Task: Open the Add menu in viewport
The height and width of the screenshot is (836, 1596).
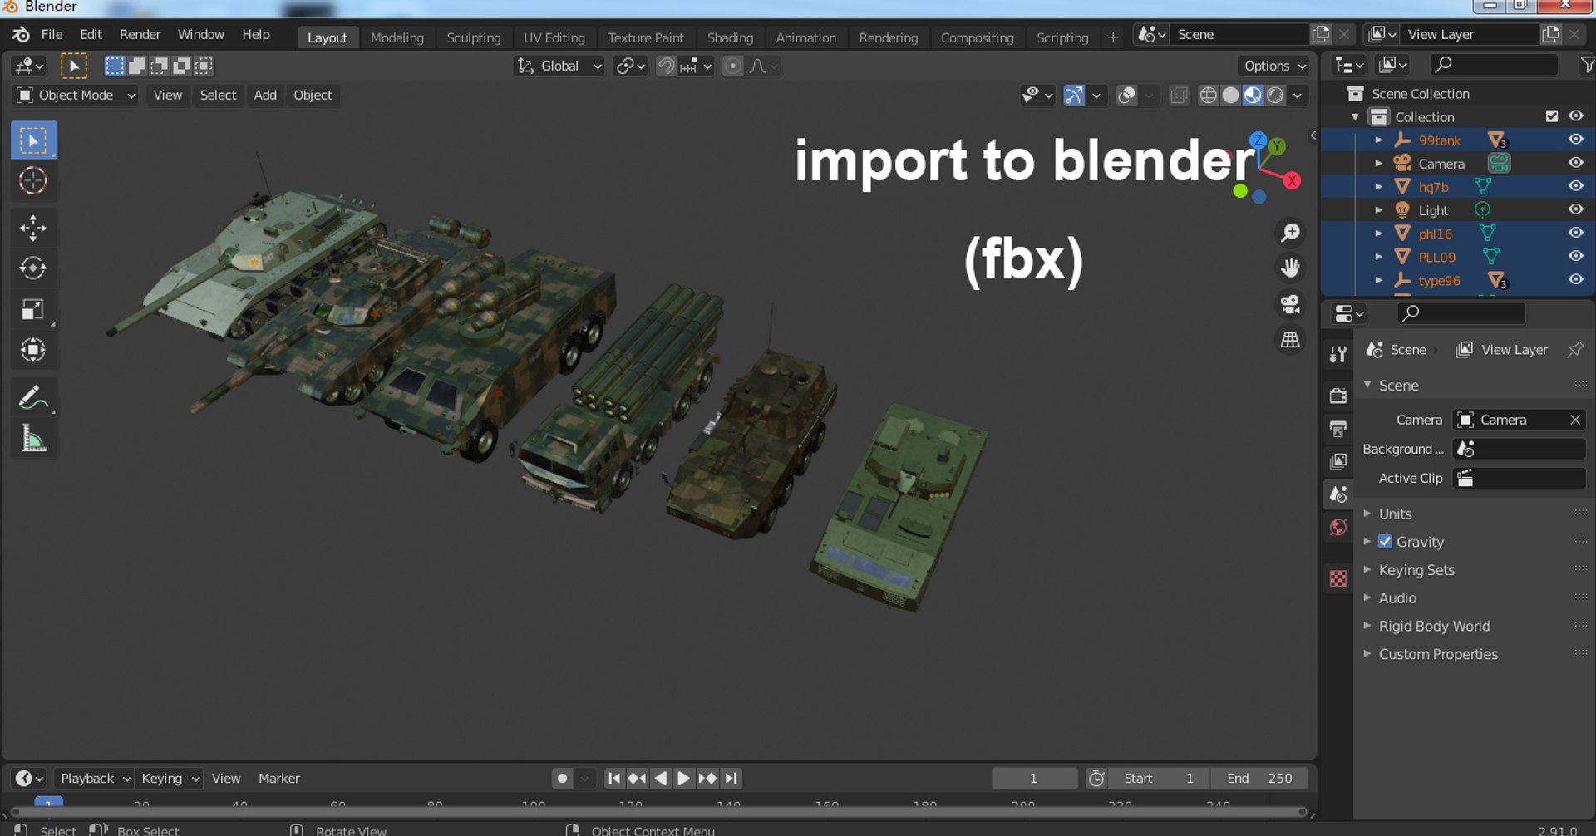Action: pyautogui.click(x=265, y=96)
